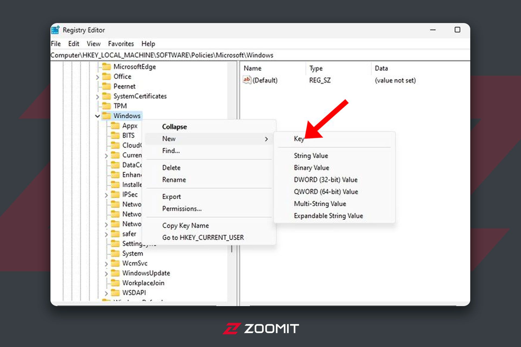
Task: Click the Peernet folder icon
Action: pyautogui.click(x=107, y=86)
